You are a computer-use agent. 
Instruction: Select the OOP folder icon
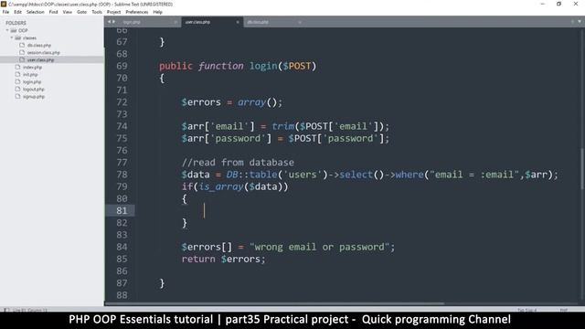pyautogui.click(x=14, y=30)
